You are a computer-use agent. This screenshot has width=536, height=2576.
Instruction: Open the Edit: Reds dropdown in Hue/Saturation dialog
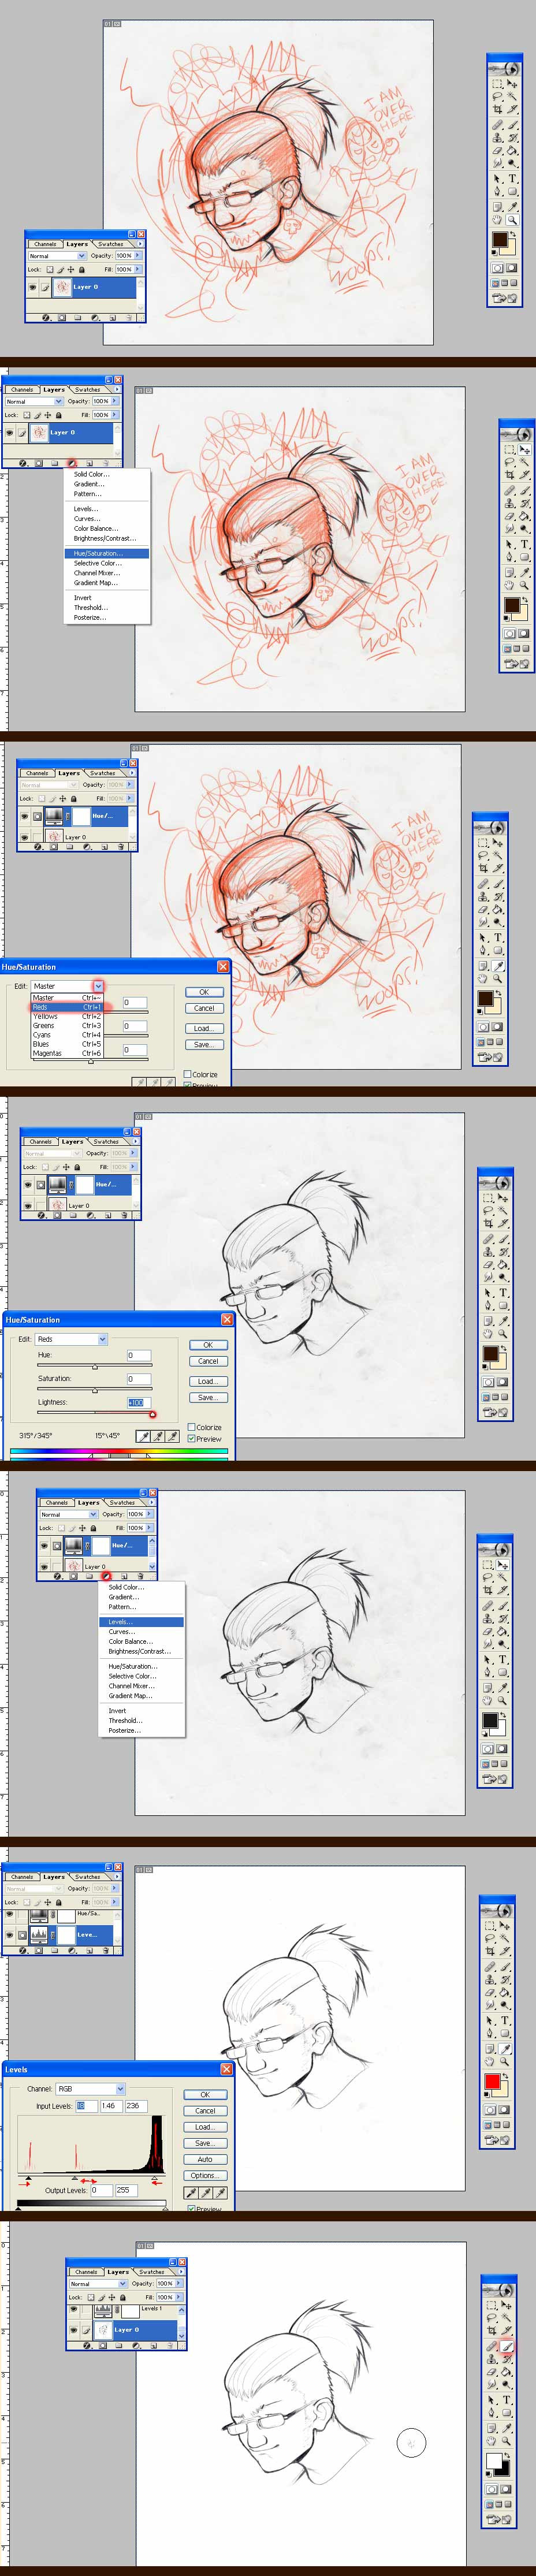[x=103, y=1339]
